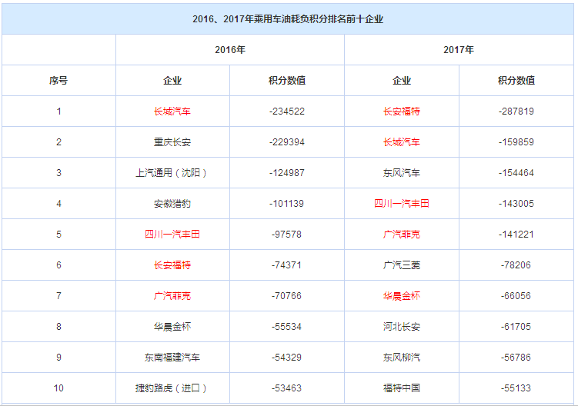Click the value '-78206'
This screenshot has width=578, height=406.
tap(516, 265)
